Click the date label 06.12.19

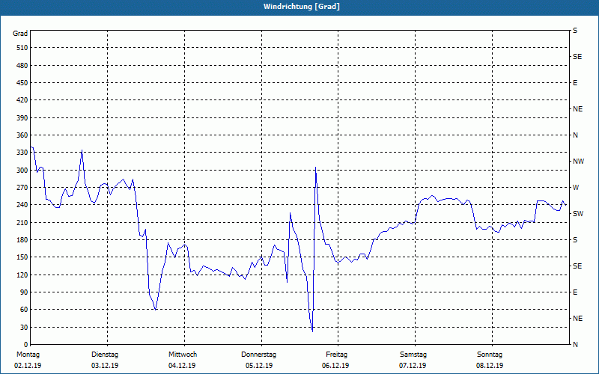coord(335,366)
